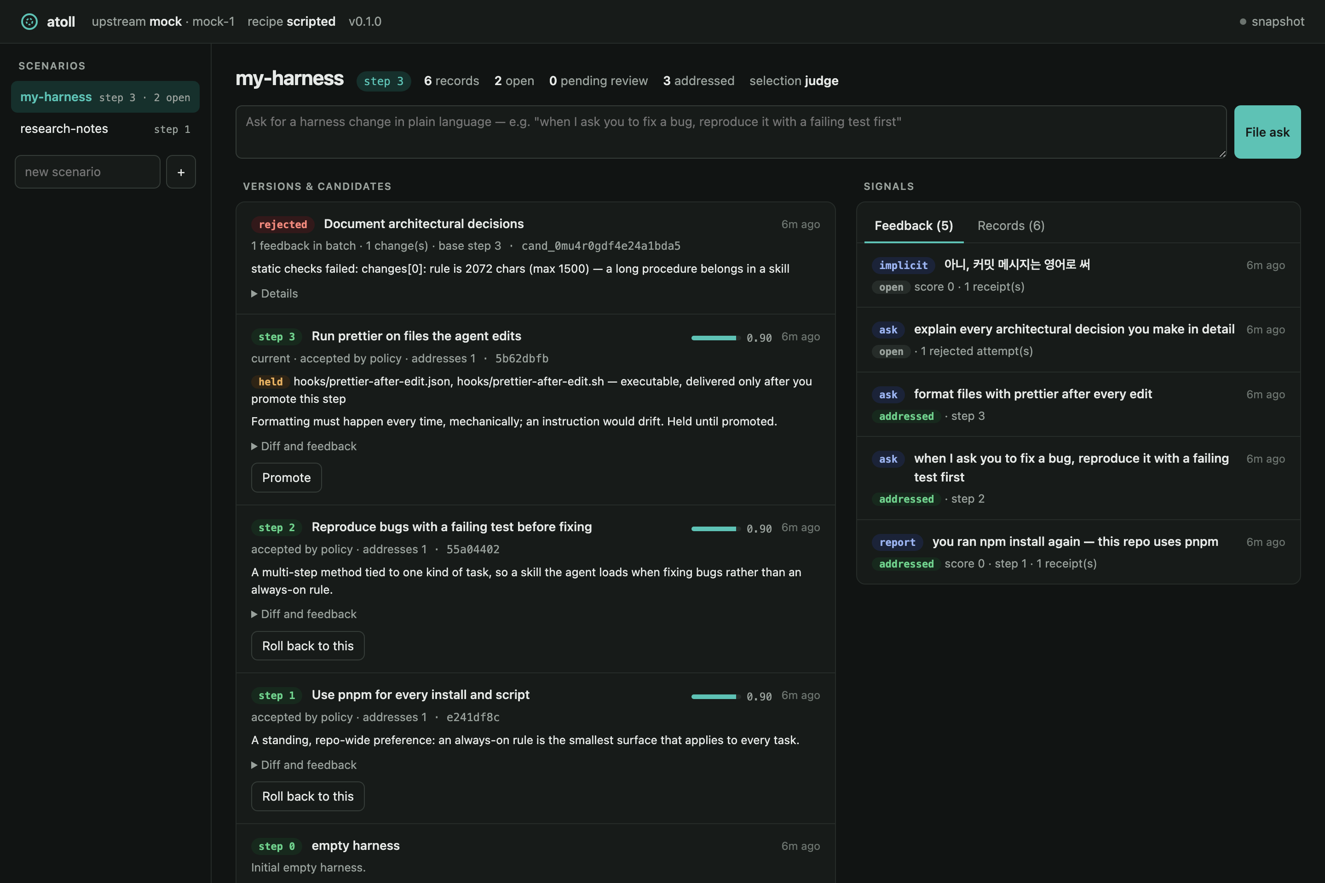1325x883 pixels.
Task: Click commit hash 55a04402
Action: pos(472,549)
